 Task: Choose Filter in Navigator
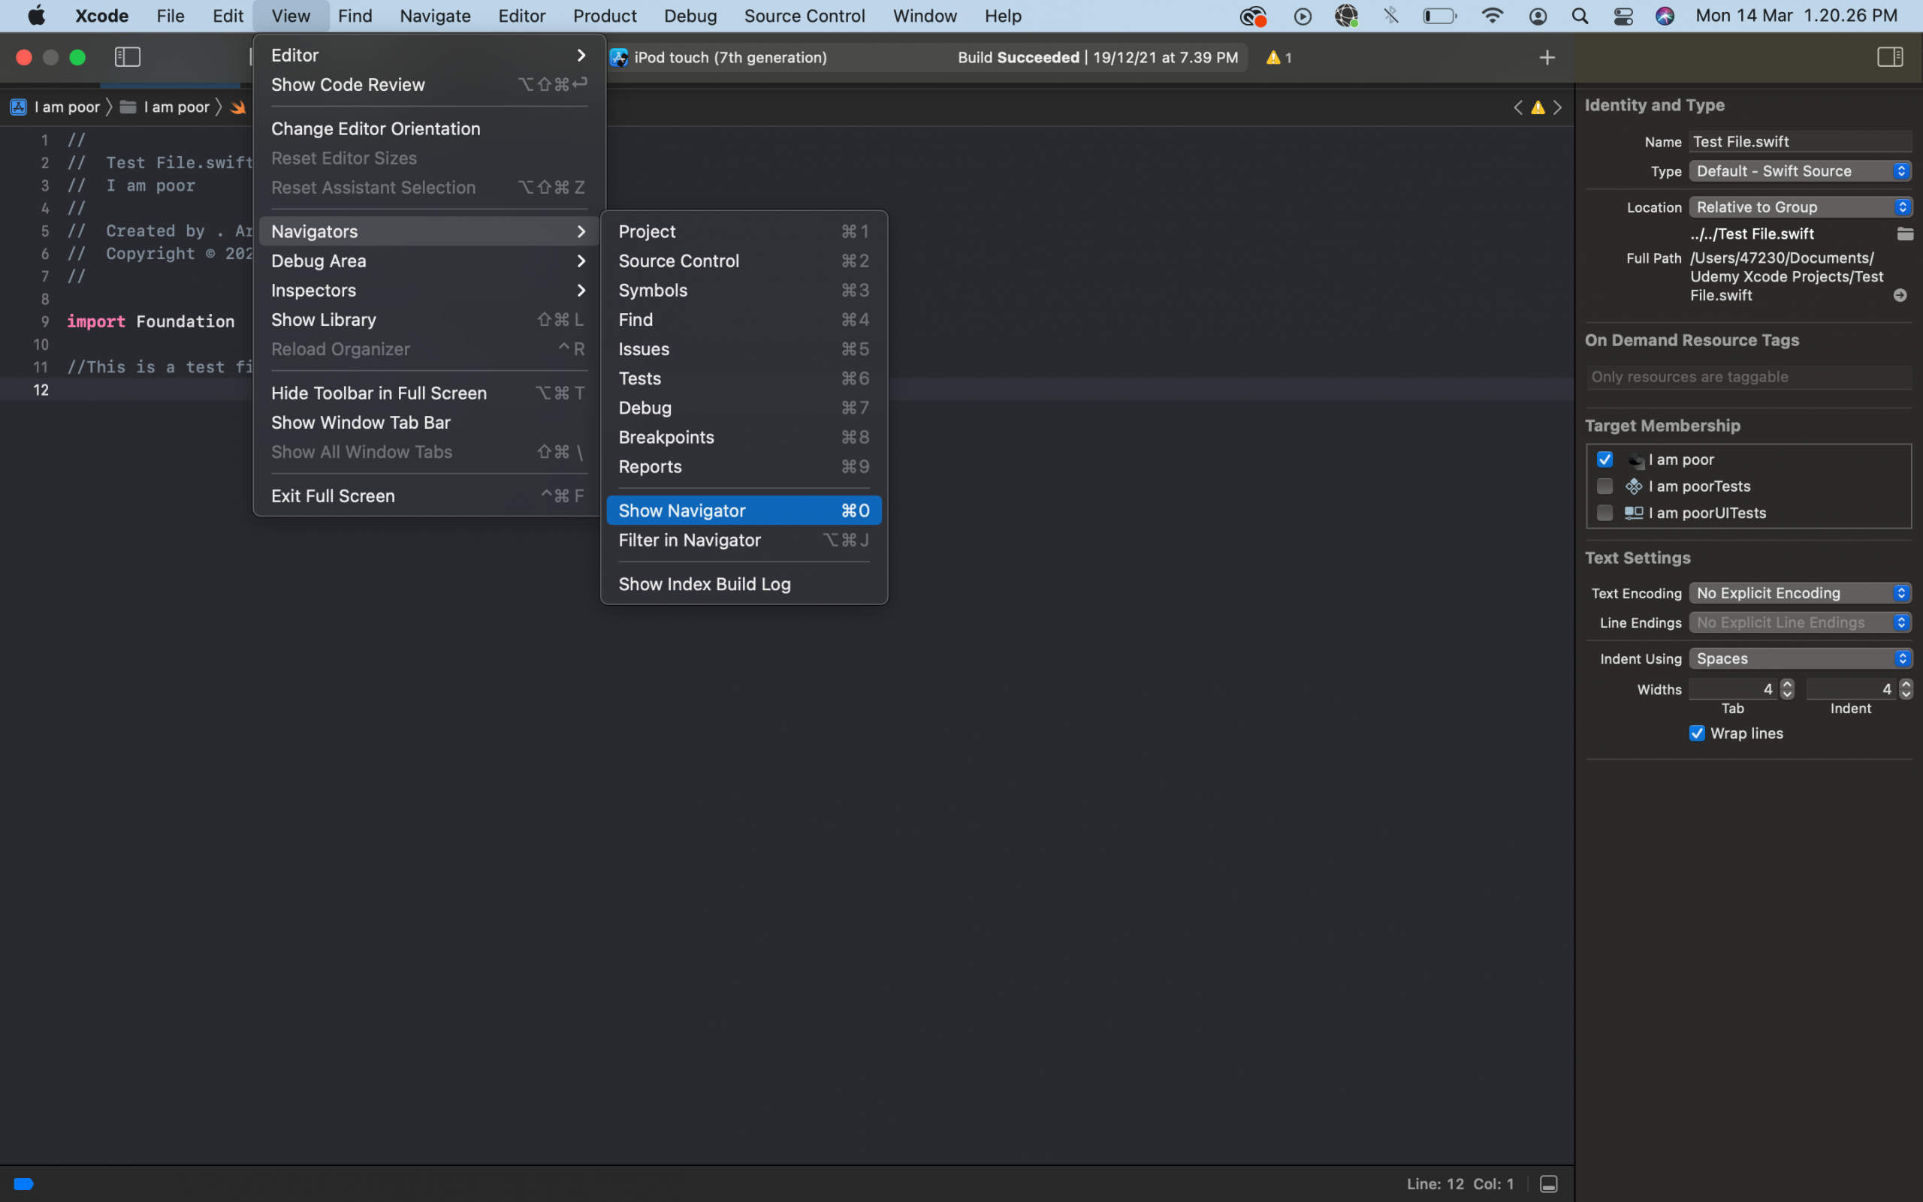[744, 540]
